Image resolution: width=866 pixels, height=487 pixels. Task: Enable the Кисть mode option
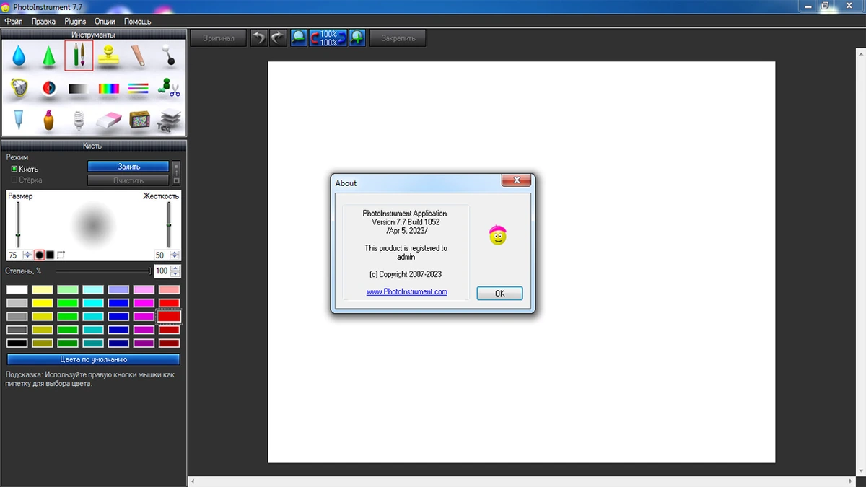25,169
